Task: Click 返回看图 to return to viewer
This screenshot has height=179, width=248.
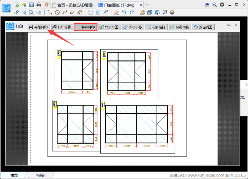Action: pyautogui.click(x=204, y=27)
